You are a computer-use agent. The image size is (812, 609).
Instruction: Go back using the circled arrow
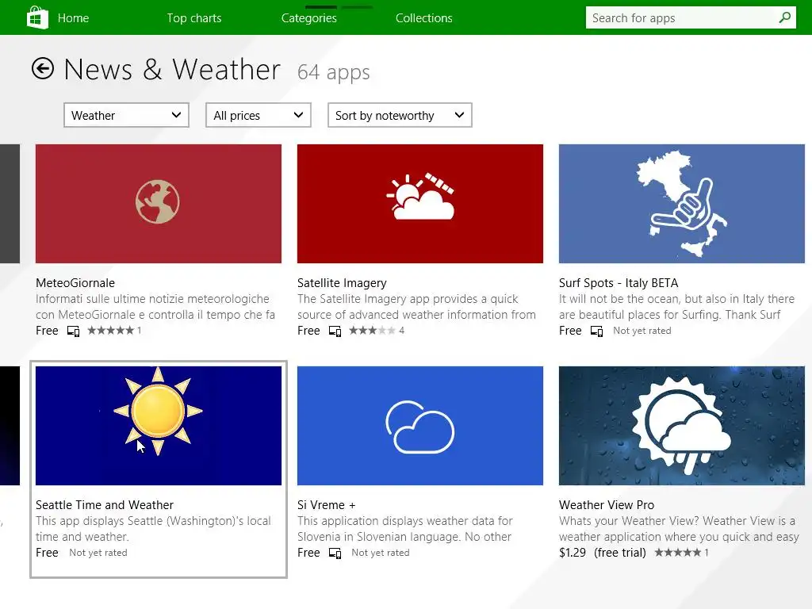[43, 68]
